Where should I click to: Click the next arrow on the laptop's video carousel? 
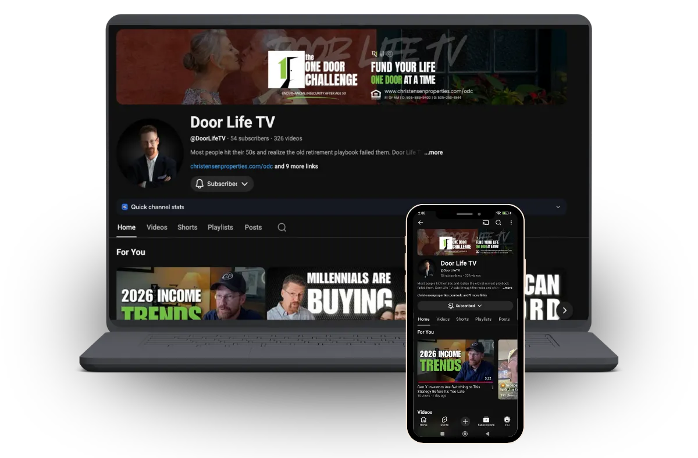(564, 310)
